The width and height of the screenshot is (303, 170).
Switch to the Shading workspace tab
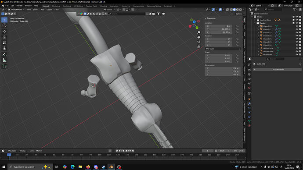coord(103,6)
